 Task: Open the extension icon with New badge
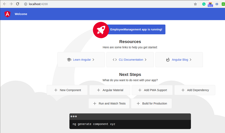(x=210, y=5)
